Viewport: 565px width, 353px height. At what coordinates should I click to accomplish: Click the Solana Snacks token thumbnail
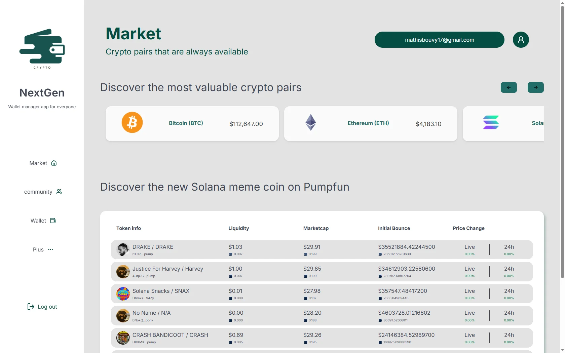click(123, 293)
